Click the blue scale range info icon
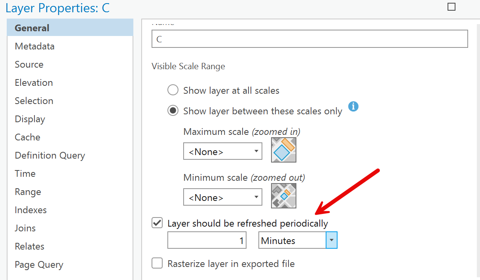The image size is (480, 280). pos(353,106)
